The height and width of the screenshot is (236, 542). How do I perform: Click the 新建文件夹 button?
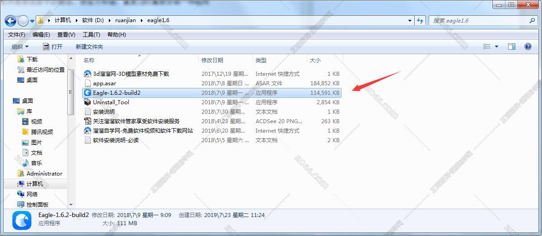click(x=89, y=46)
